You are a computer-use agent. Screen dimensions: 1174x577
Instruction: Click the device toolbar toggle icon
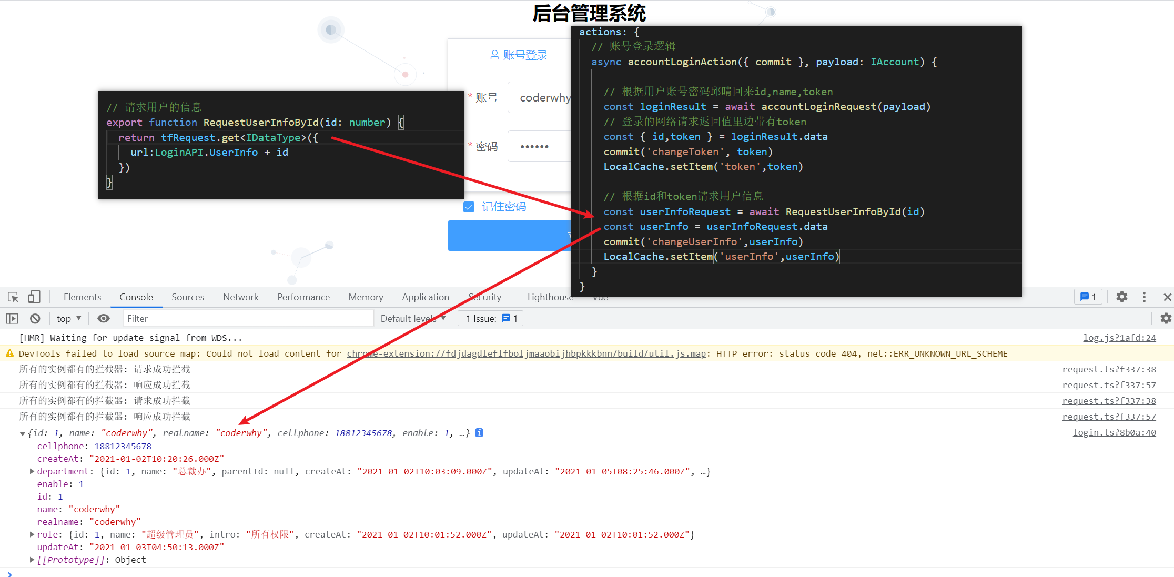[x=33, y=298]
